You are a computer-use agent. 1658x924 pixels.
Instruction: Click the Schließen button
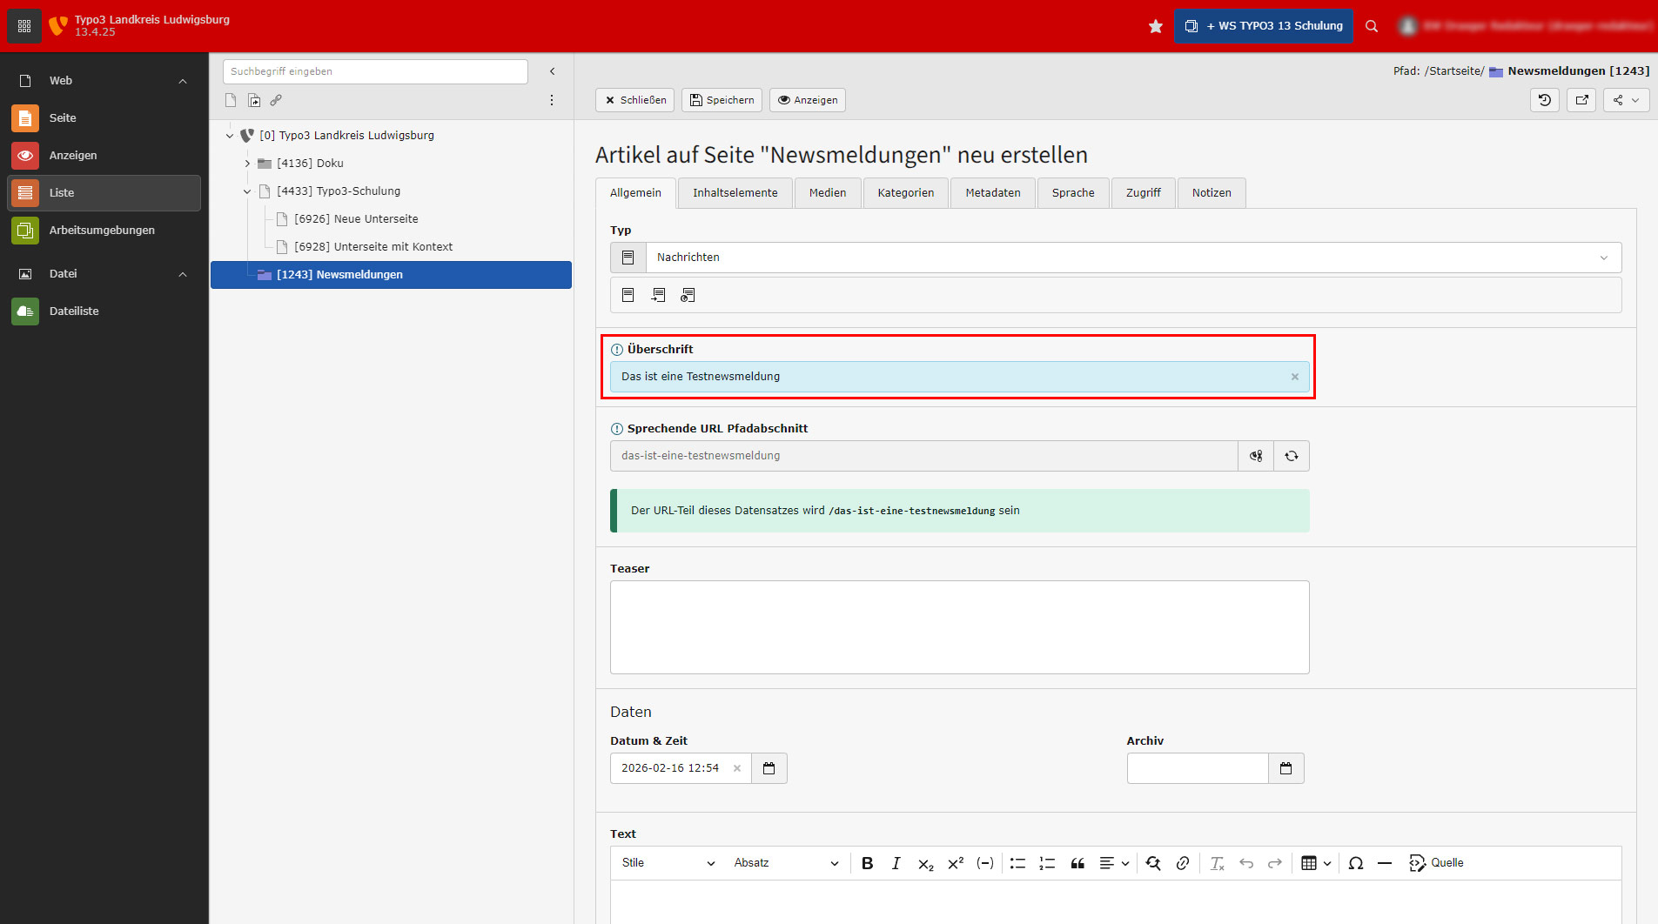click(634, 100)
